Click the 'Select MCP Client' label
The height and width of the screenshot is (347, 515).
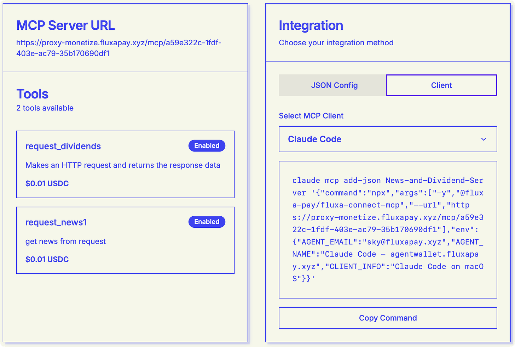click(311, 116)
